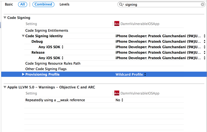
Task: Click in the signing search text field
Action: click(x=162, y=5)
